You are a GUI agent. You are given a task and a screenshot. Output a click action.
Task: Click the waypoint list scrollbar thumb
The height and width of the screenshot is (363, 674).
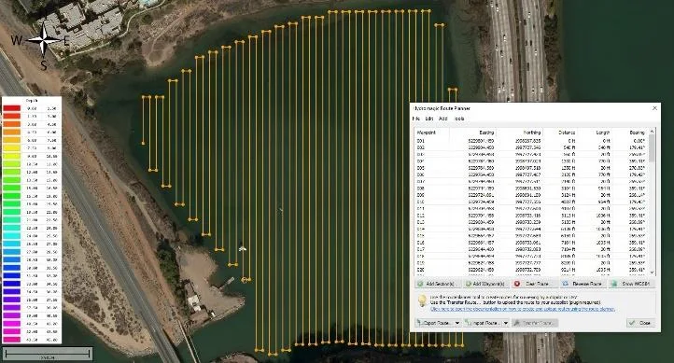[652, 148]
